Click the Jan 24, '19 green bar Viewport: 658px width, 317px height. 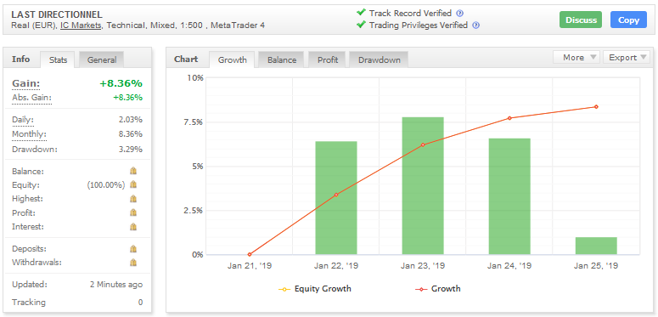[509, 196]
